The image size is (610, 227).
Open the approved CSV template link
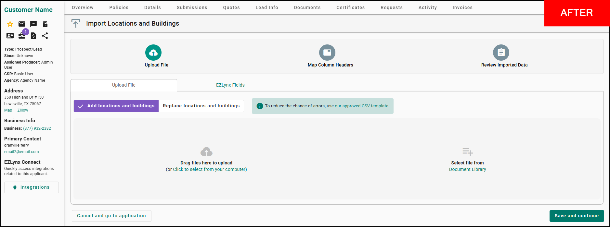pyautogui.click(x=362, y=106)
